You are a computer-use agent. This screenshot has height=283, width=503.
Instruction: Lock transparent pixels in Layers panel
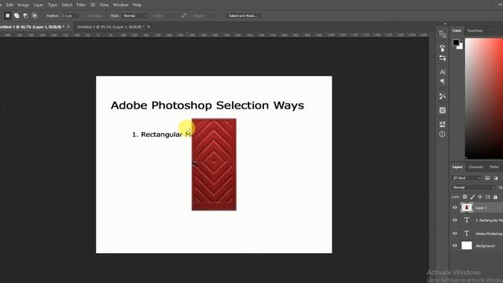[x=464, y=197]
